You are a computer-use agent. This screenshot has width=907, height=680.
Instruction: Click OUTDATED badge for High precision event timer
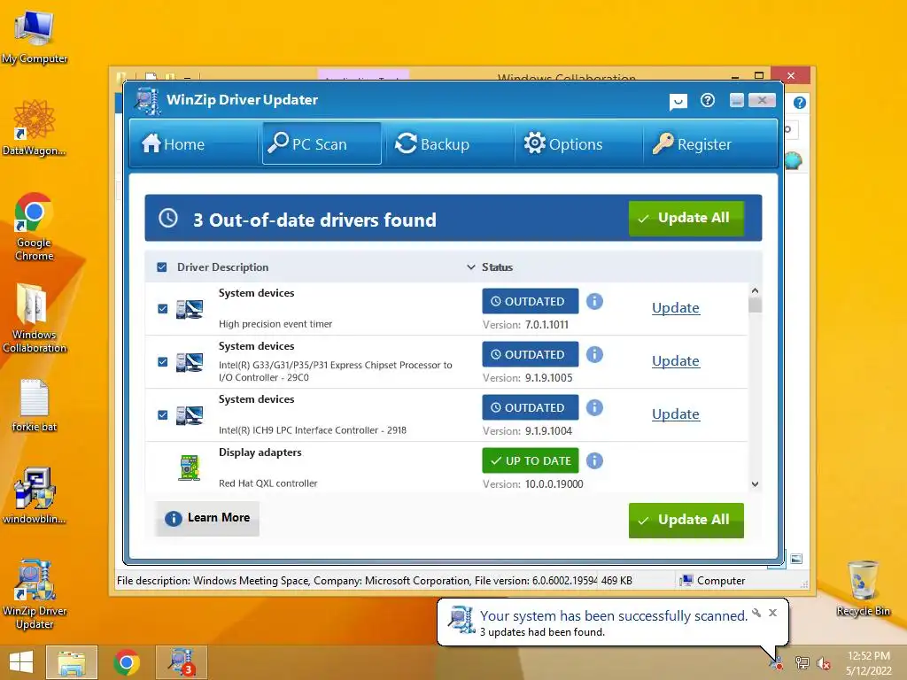531,301
